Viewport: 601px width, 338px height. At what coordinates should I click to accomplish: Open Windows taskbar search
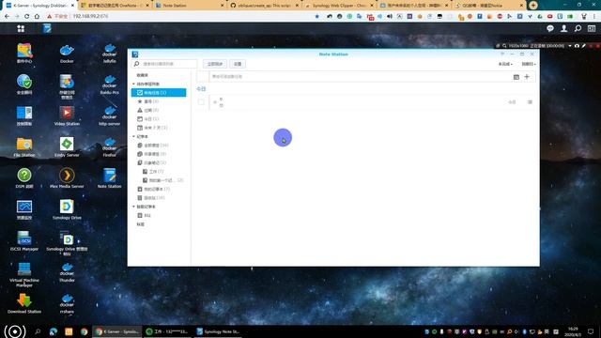click(38, 331)
